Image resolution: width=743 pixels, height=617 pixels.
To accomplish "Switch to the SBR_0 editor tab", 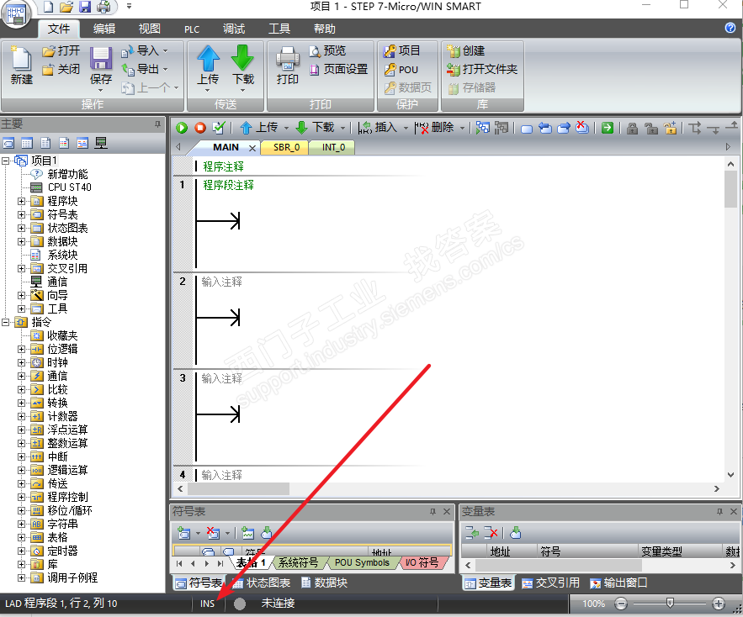I will point(286,147).
